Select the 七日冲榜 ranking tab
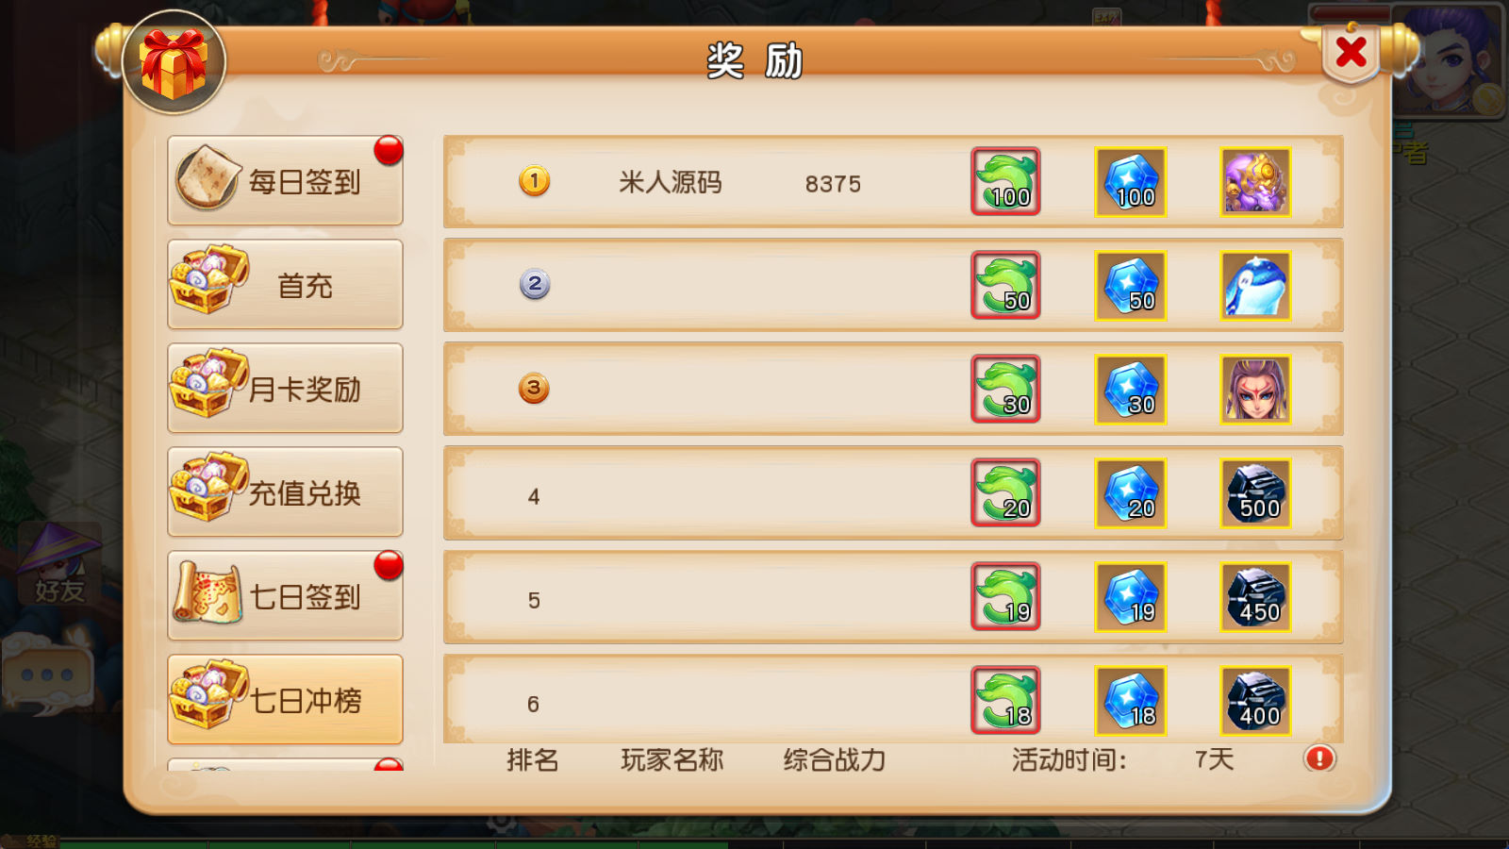Viewport: 1509px width, 849px height. (285, 699)
